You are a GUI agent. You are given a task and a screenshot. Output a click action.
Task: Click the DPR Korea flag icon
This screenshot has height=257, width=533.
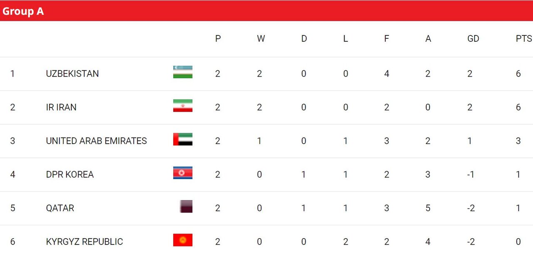(183, 173)
